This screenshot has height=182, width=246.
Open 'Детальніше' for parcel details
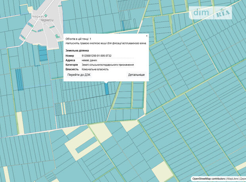pyautogui.click(x=136, y=75)
